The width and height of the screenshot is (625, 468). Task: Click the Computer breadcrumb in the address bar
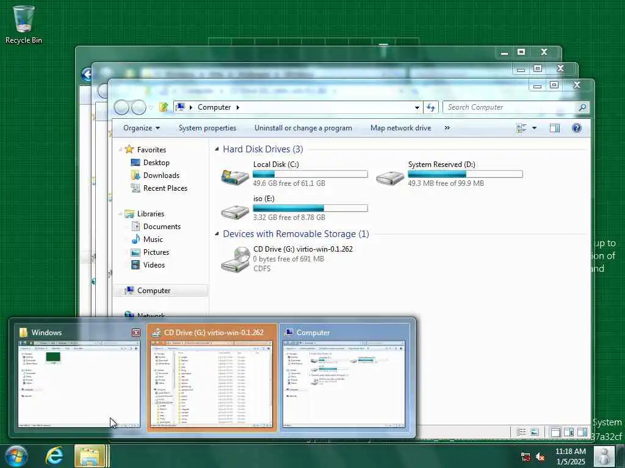pos(214,107)
